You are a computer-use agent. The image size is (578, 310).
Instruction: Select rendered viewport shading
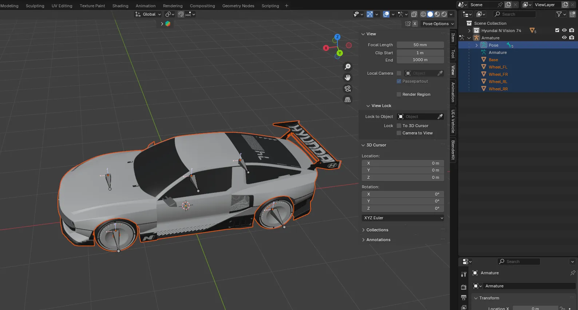coord(444,14)
